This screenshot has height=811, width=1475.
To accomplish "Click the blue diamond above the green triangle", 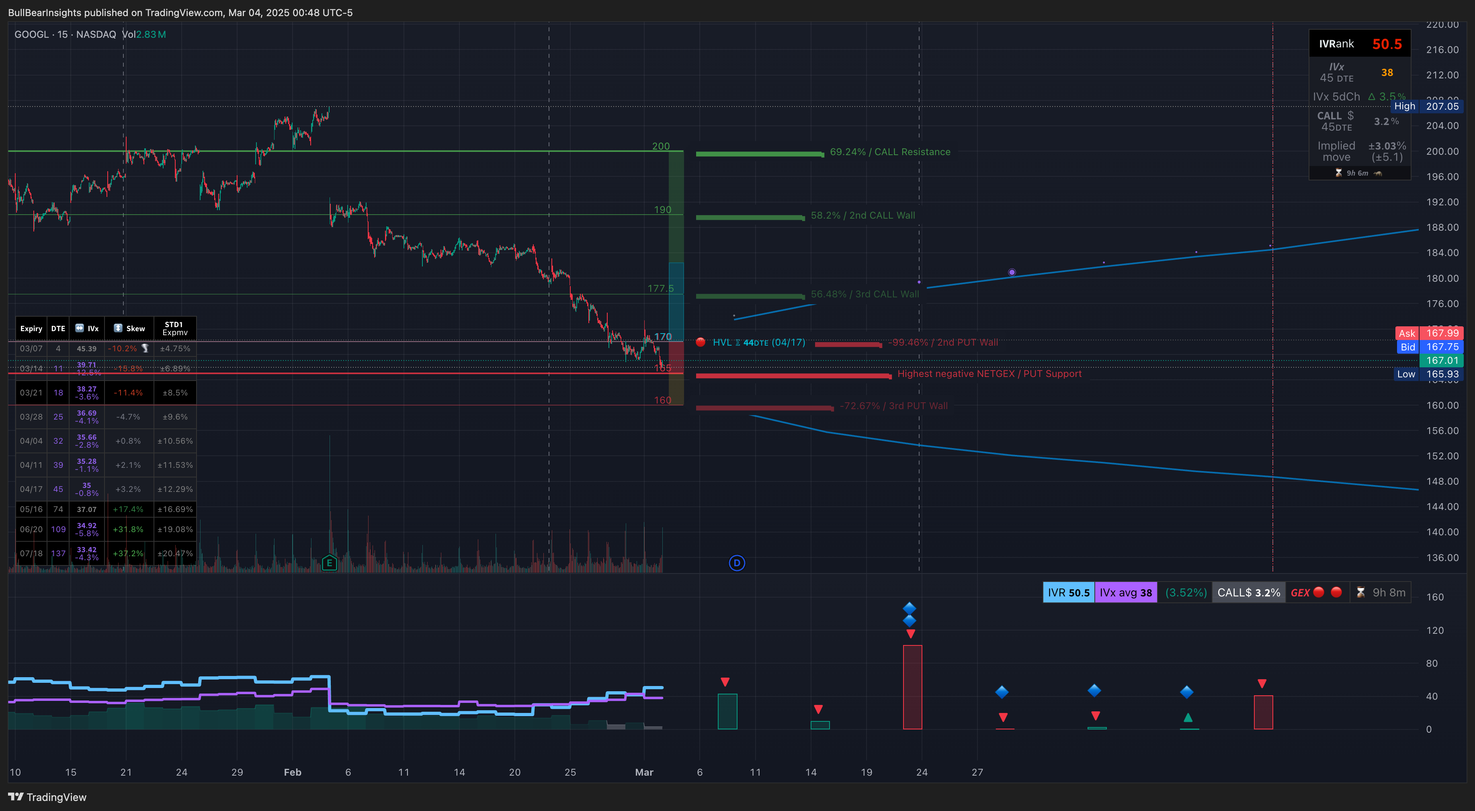I will 1187,692.
